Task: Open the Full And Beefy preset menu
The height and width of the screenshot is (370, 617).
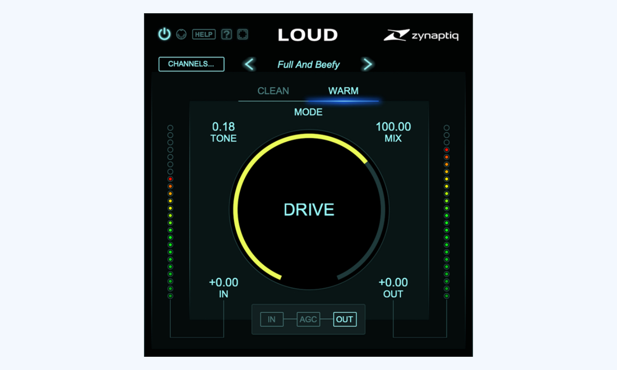Action: pyautogui.click(x=308, y=65)
